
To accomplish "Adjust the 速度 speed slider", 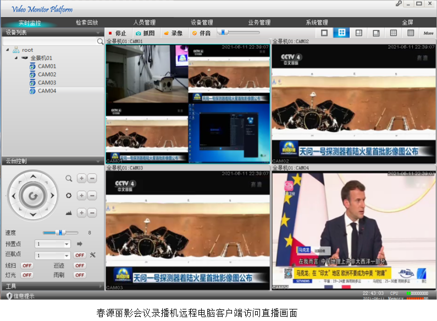I will [61, 233].
